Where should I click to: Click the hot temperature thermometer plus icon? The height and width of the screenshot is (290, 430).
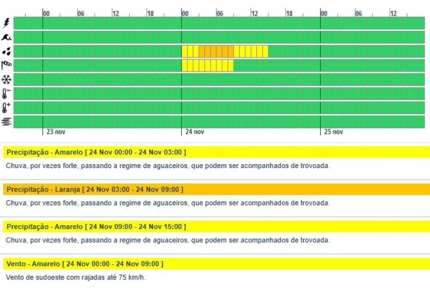pos(6,108)
